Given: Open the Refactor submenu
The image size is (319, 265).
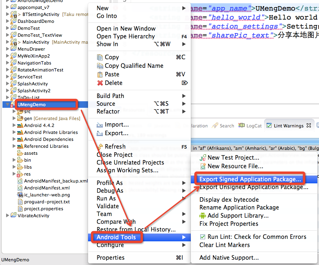Looking at the screenshot, I should tap(139, 111).
